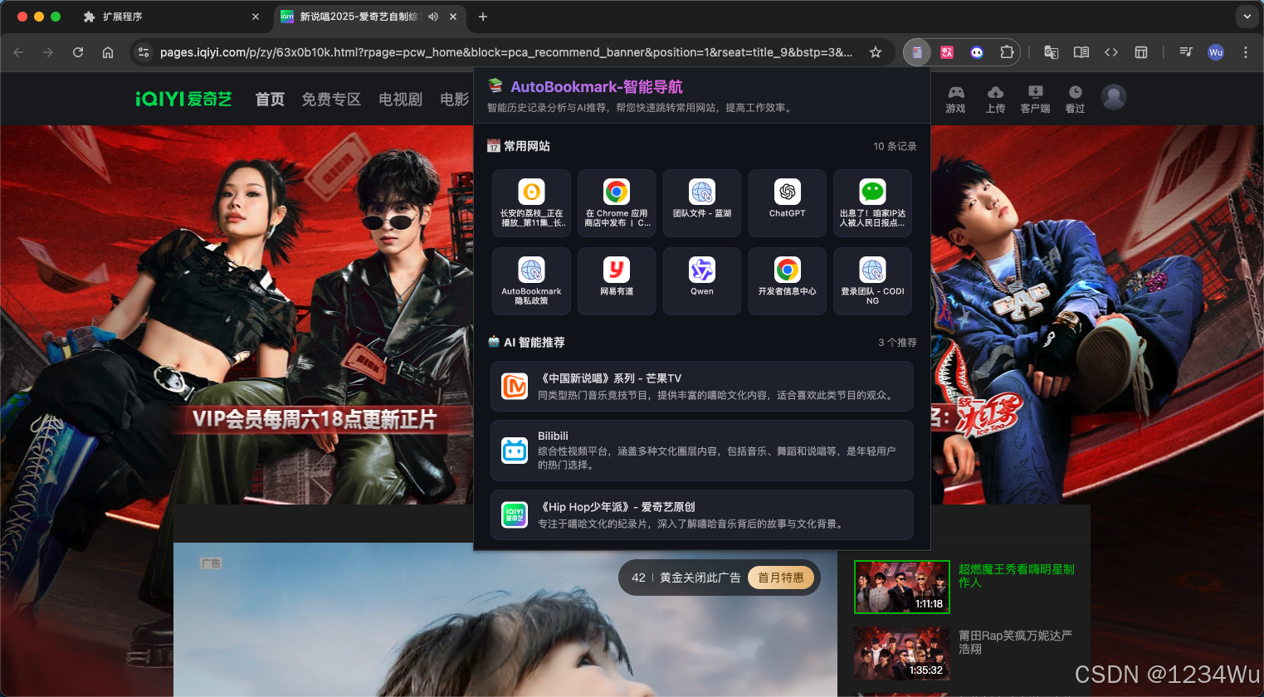Open the Extensions puzzle-piece menu

click(x=1007, y=52)
